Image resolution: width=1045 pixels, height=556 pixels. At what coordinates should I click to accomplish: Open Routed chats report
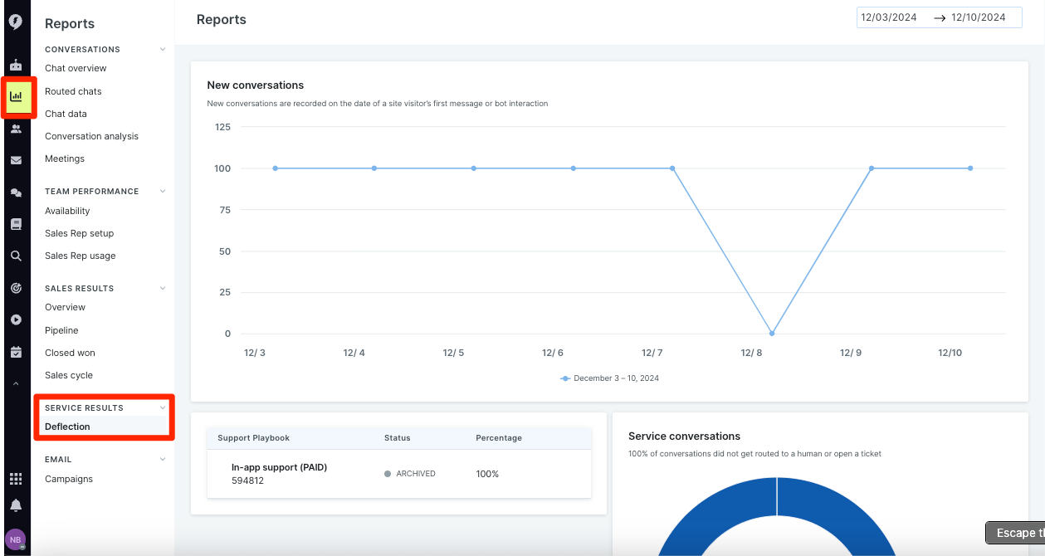pos(73,91)
